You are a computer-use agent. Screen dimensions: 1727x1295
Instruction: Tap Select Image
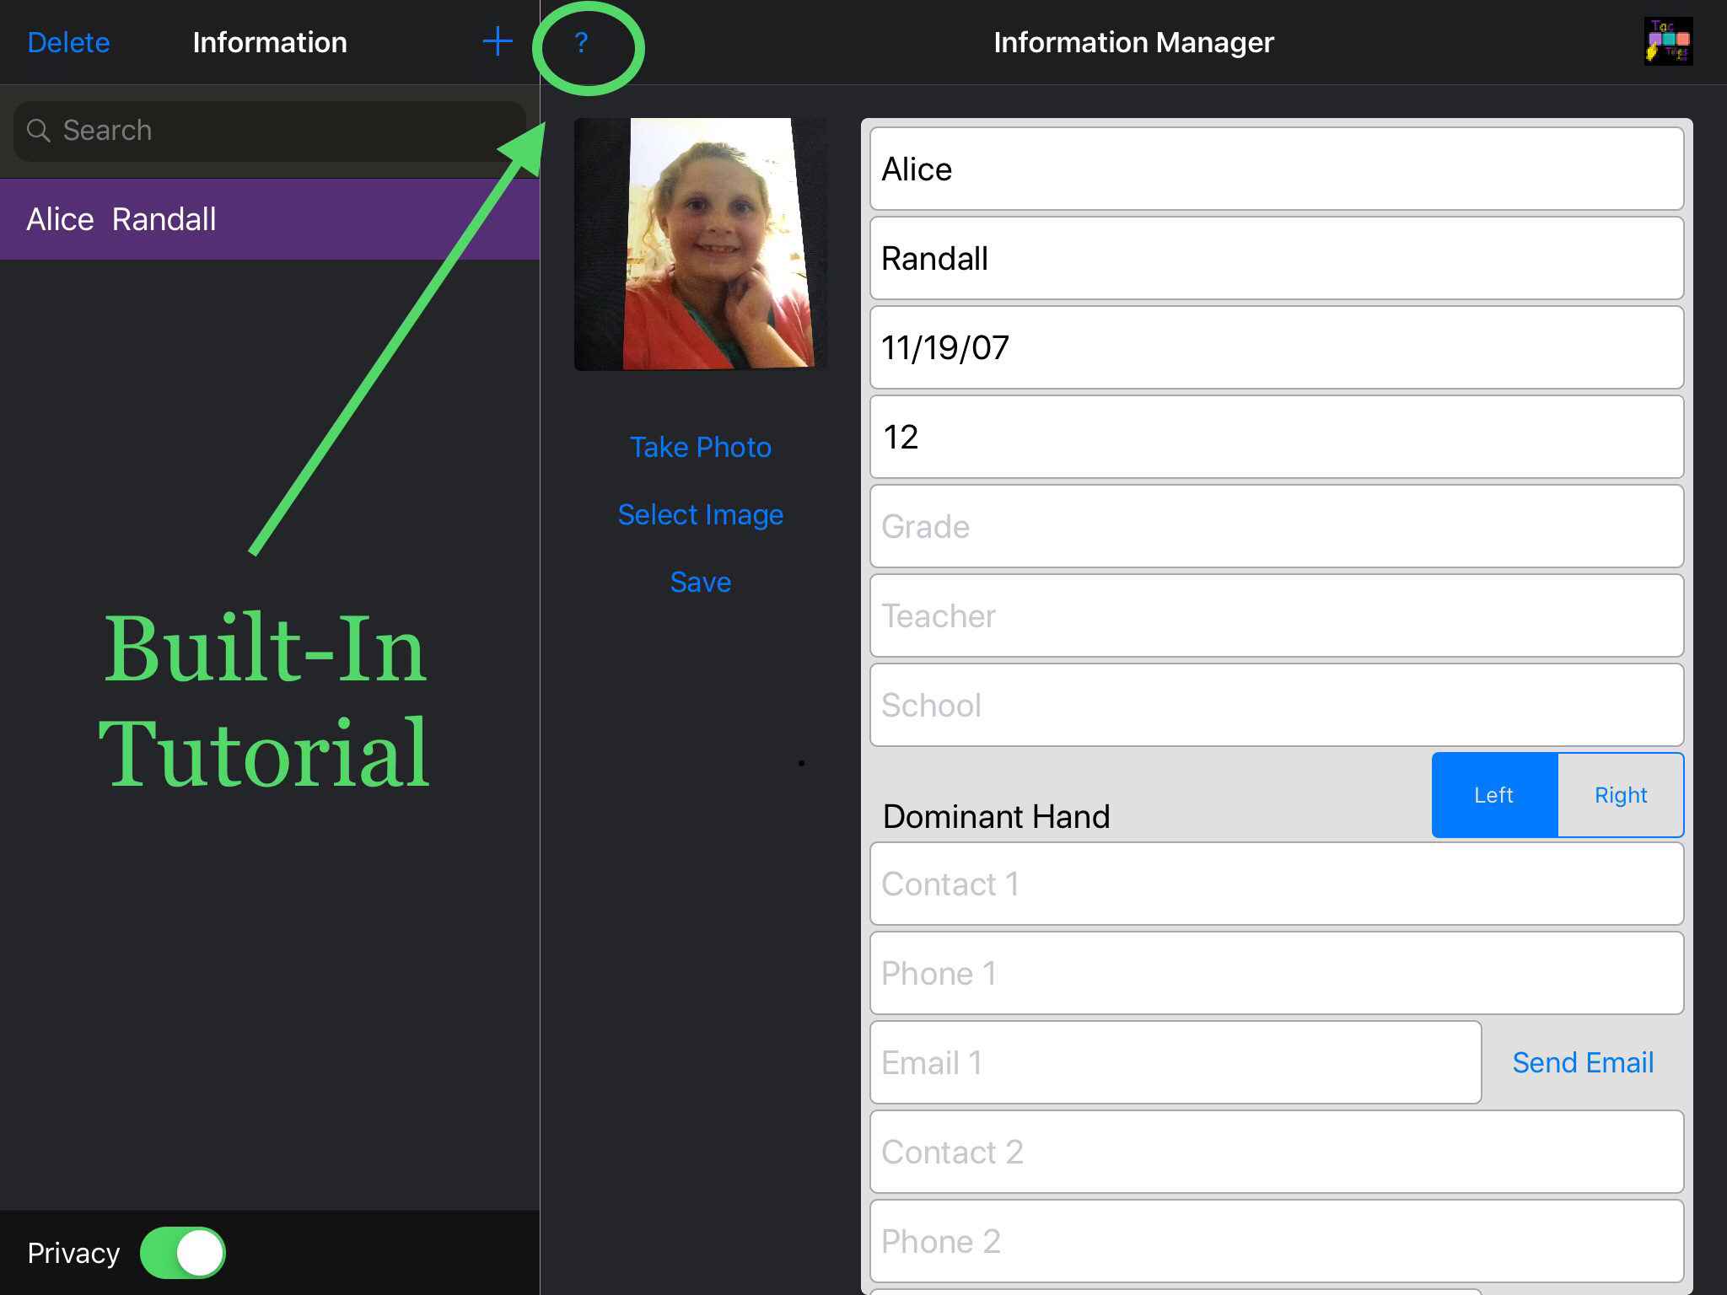tap(700, 514)
